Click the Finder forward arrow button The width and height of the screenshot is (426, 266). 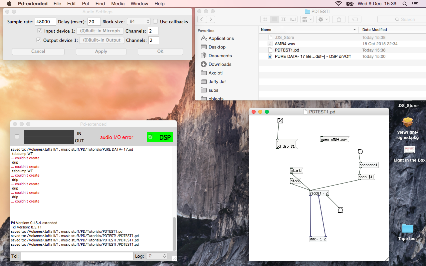[x=210, y=19]
